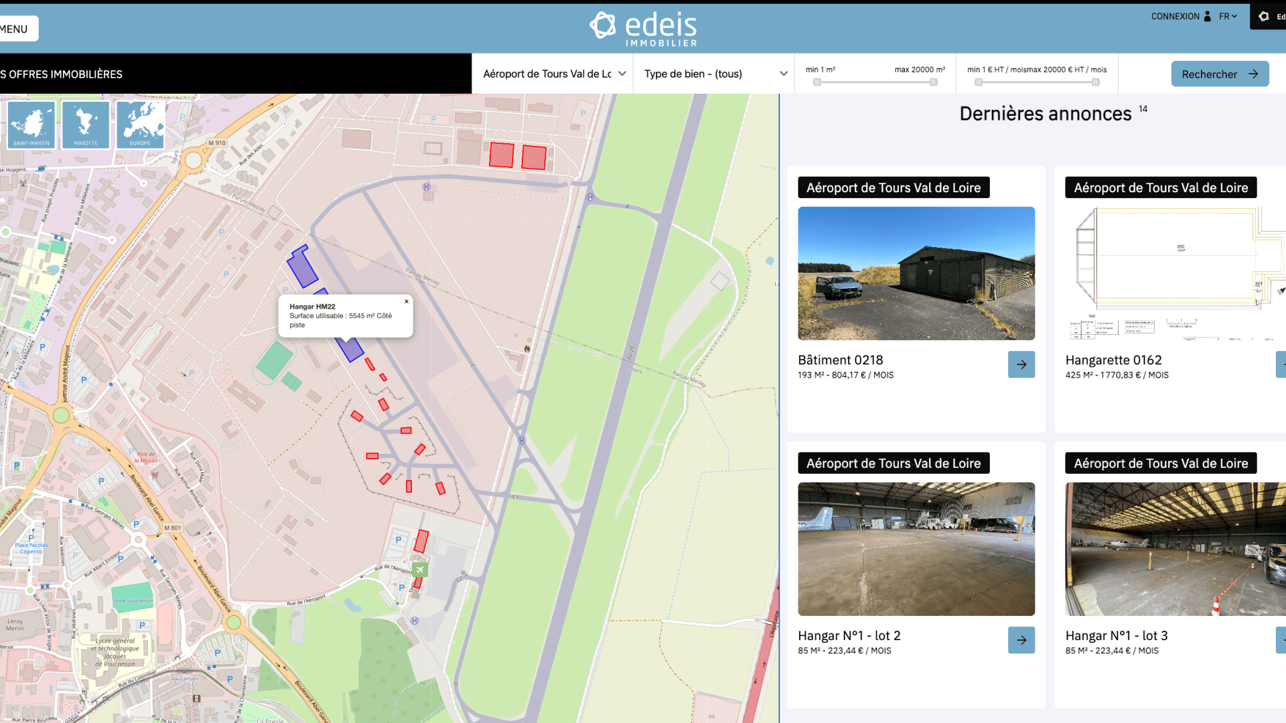The width and height of the screenshot is (1286, 723).
Task: Select the Mayotte map shortcut
Action: click(86, 125)
